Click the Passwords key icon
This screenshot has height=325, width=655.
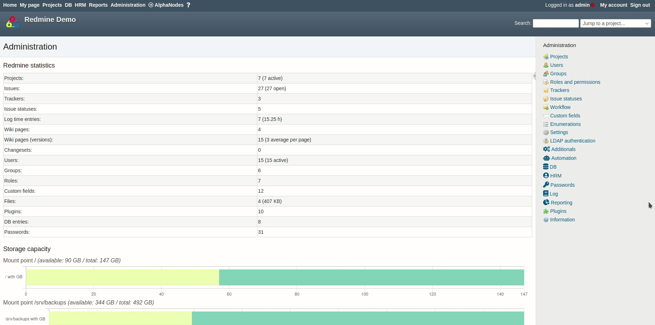[546, 185]
